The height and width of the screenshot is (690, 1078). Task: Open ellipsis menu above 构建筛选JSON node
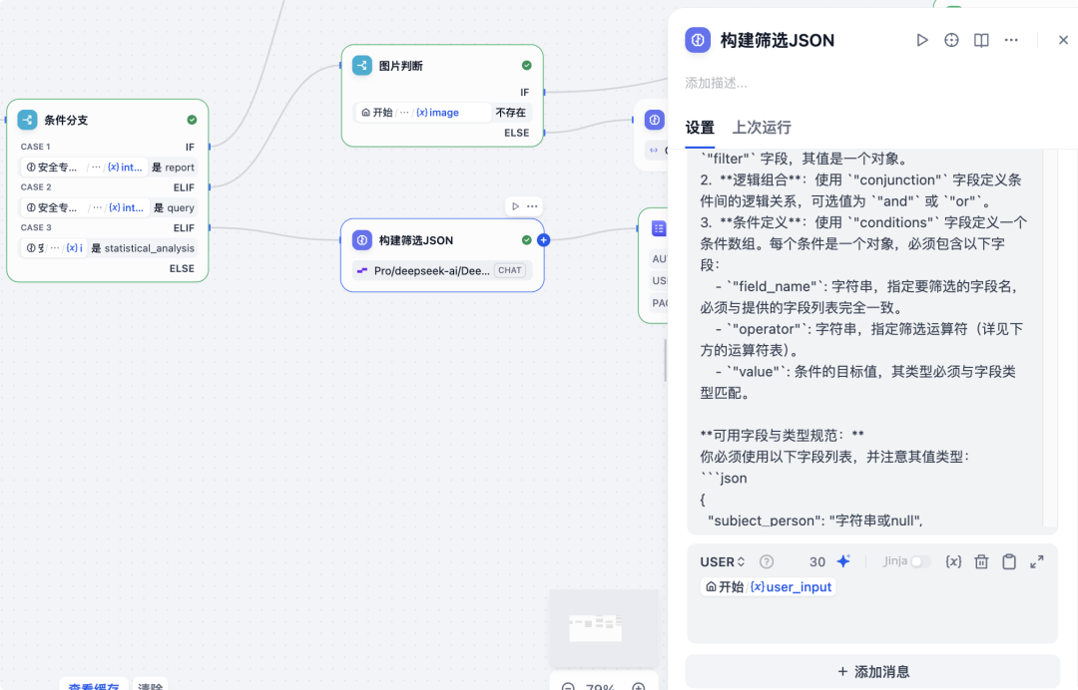(532, 206)
